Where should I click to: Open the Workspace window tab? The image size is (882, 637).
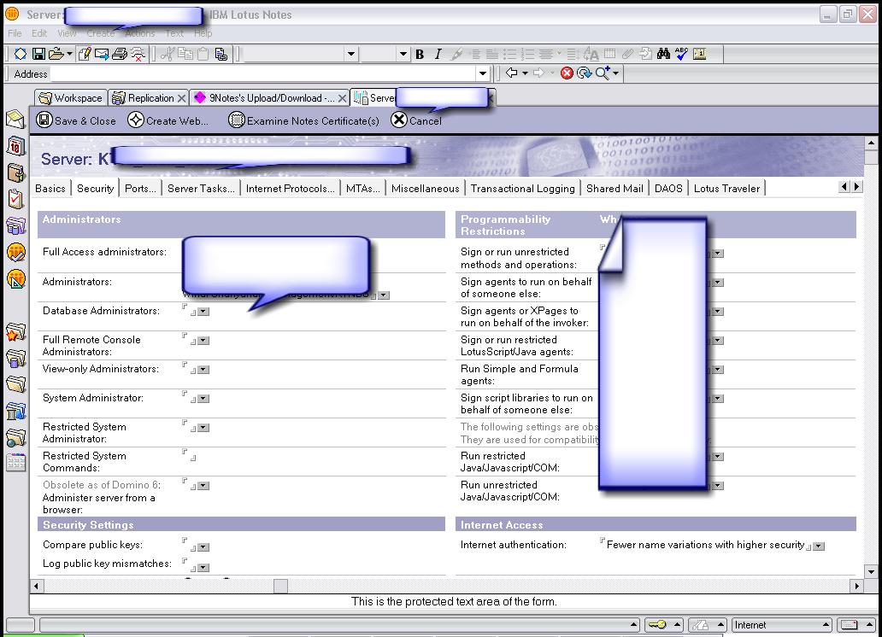coord(70,98)
